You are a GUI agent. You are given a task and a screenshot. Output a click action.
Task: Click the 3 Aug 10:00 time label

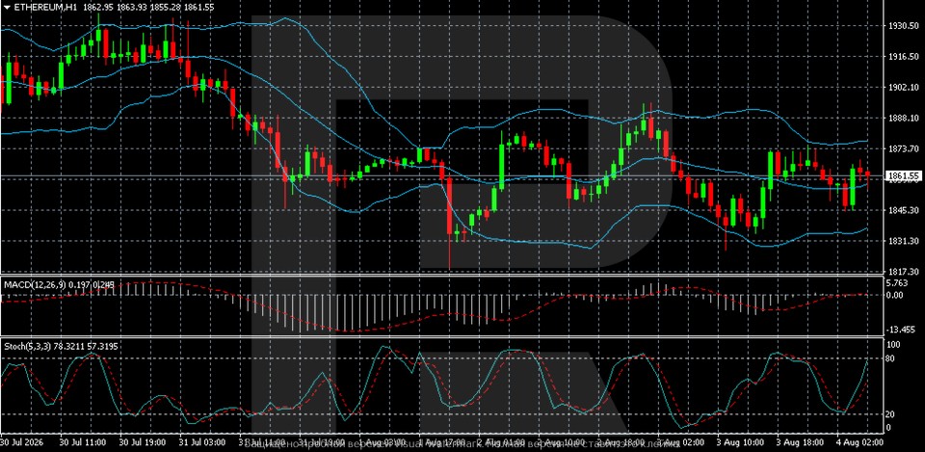coord(740,442)
